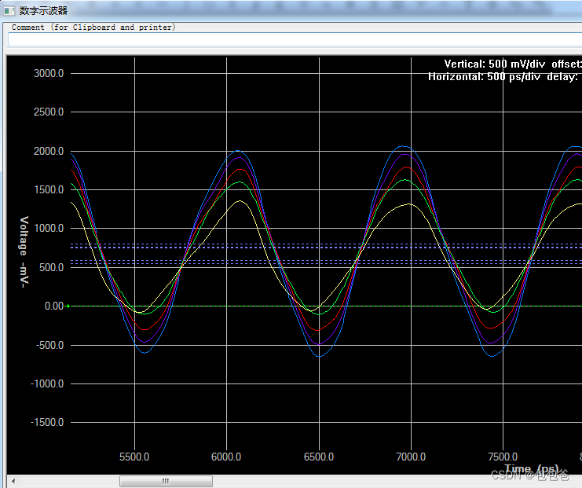Viewport: 582px width, 488px height.
Task: Click the scrollbar left arrow button
Action: [13, 481]
